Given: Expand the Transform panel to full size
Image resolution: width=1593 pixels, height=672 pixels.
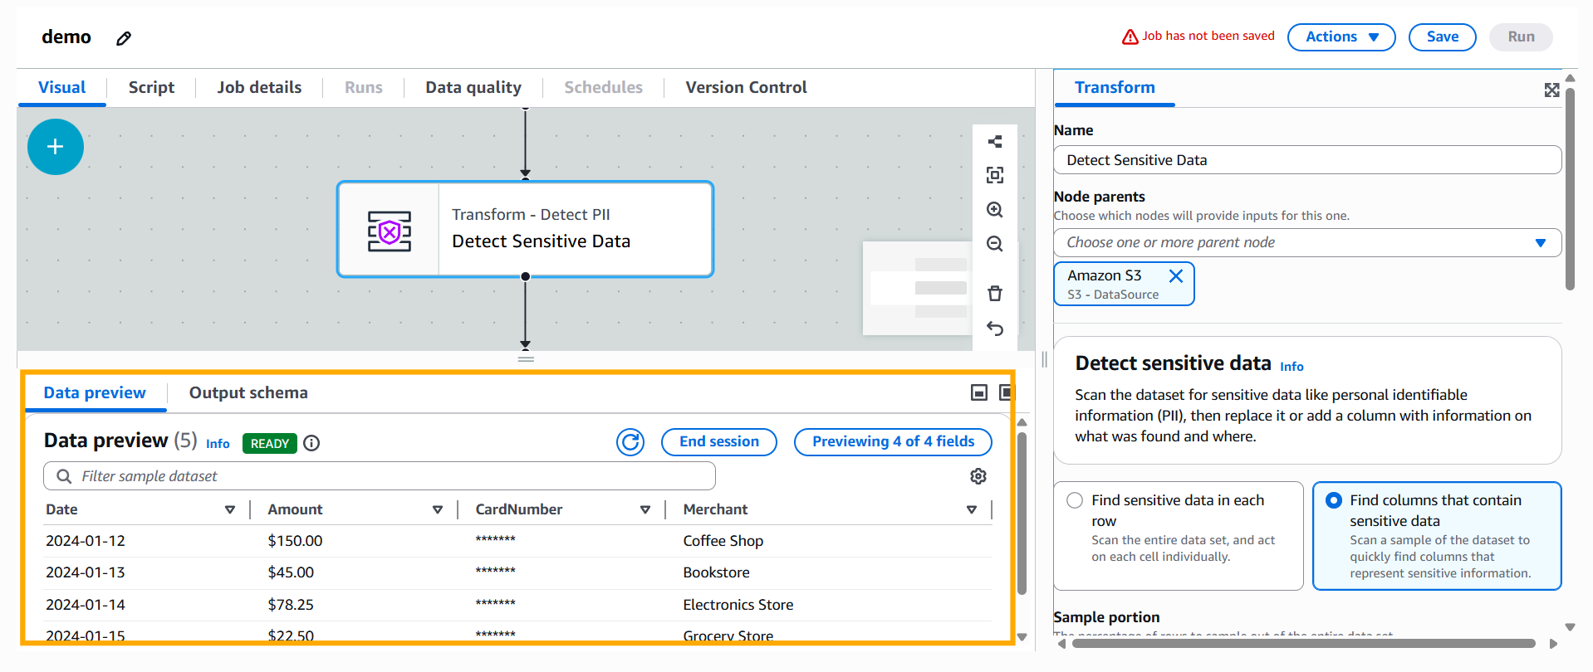Looking at the screenshot, I should click(x=1551, y=90).
